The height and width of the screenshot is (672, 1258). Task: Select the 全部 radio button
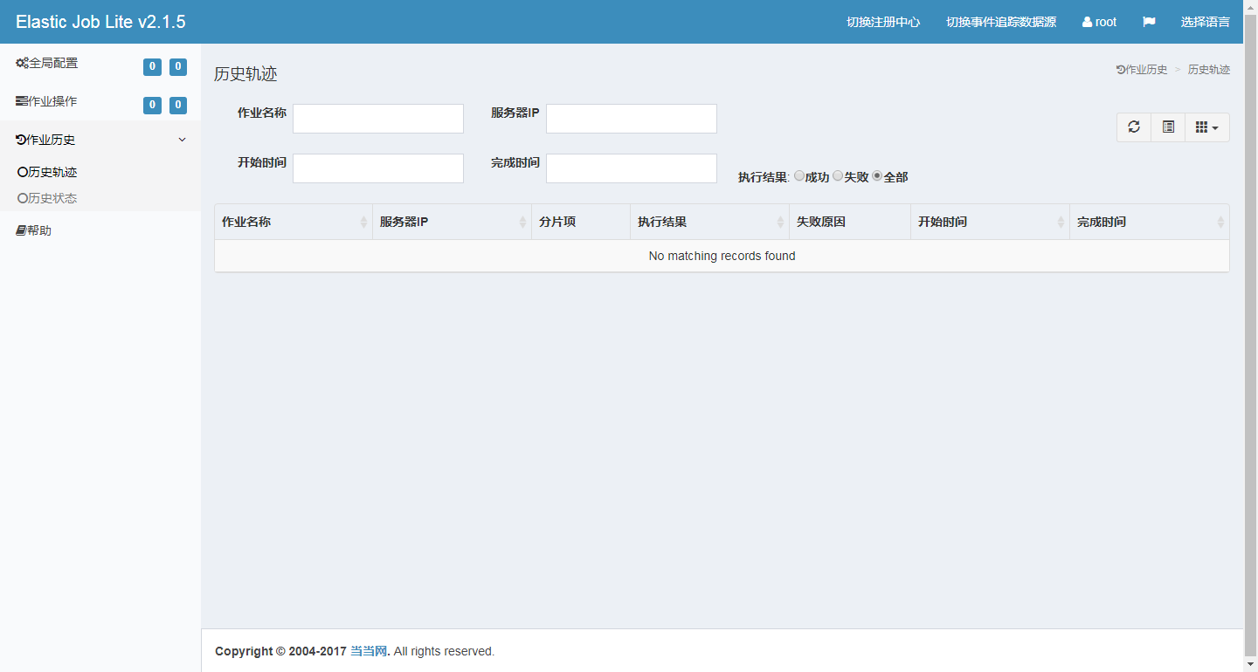click(877, 176)
